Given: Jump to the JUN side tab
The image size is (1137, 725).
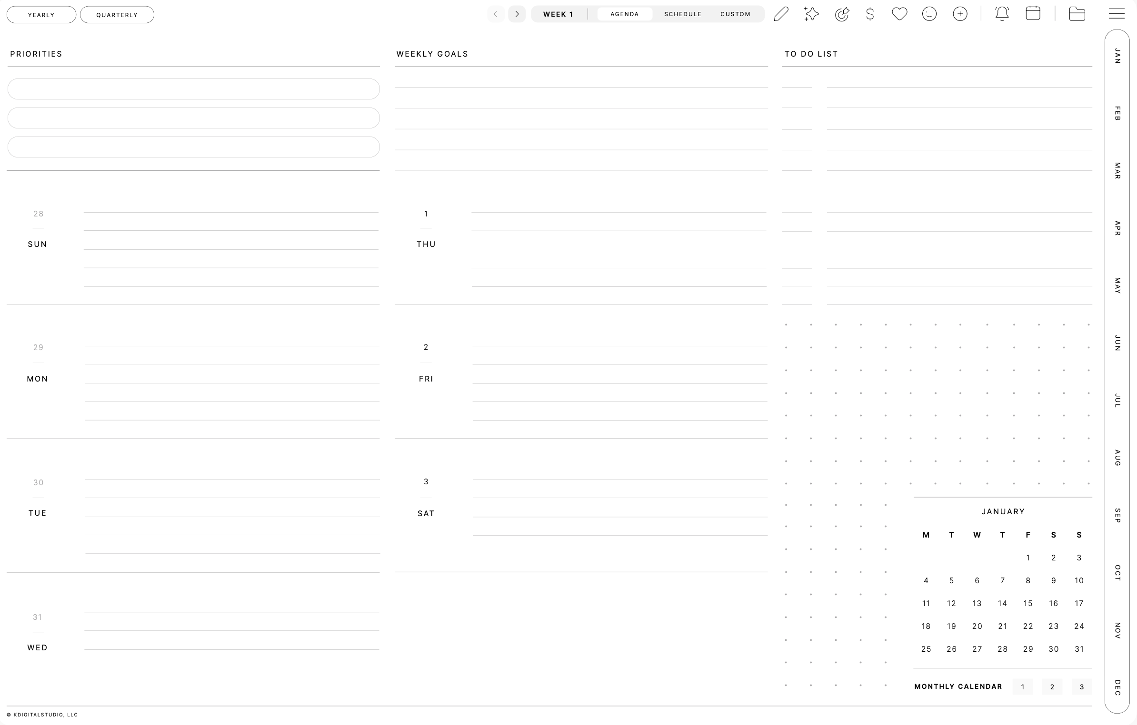Looking at the screenshot, I should [x=1117, y=343].
